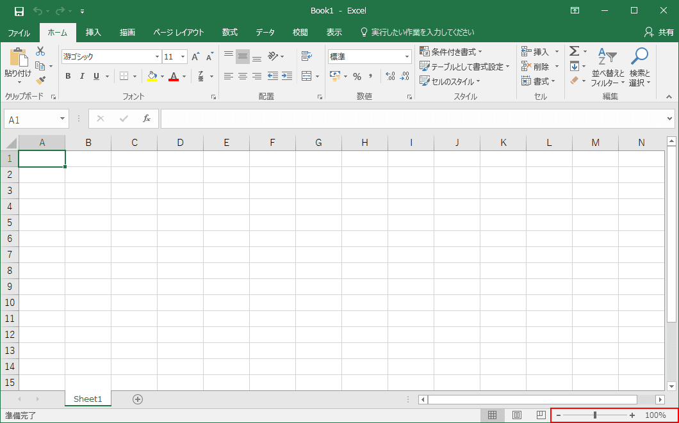
Task: Switch to the ページレイアウト tab
Action: [179, 33]
